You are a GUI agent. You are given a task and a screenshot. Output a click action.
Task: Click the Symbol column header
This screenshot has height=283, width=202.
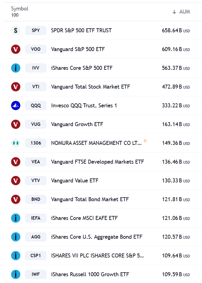pos(20,9)
